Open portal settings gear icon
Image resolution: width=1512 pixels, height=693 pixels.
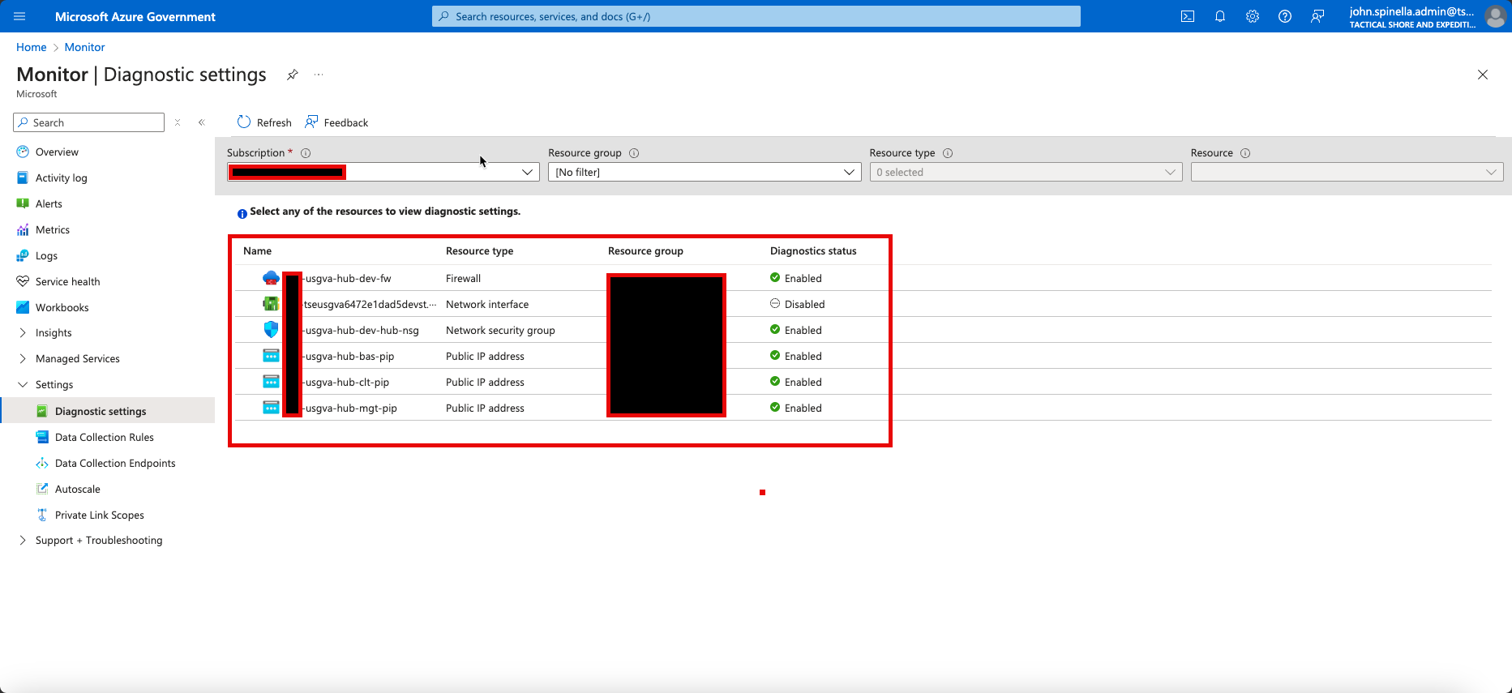point(1253,16)
